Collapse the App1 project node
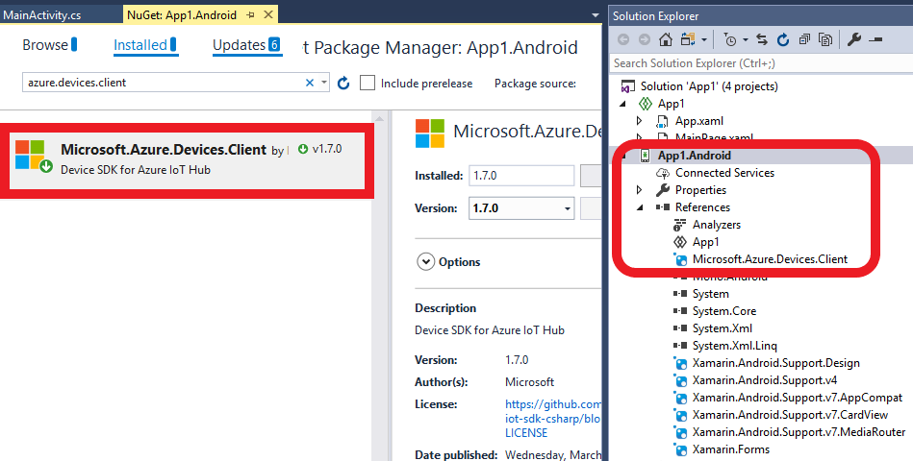The height and width of the screenshot is (461, 913). [623, 104]
